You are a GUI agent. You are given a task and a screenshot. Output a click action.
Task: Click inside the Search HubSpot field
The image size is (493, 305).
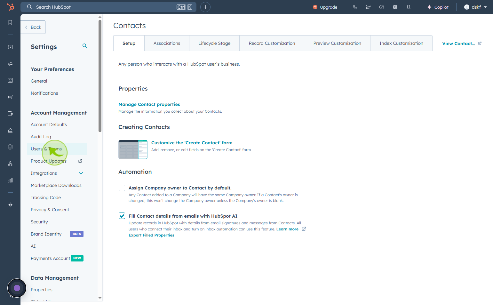click(x=109, y=7)
